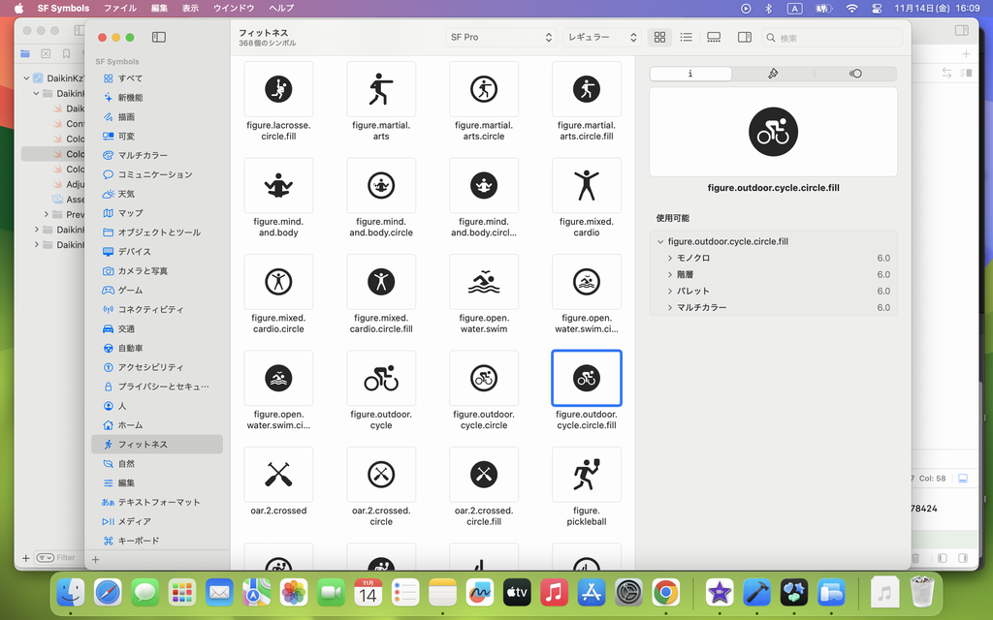Expand the モノクロ disclosure row
The height and width of the screenshot is (620, 993).
pos(670,259)
